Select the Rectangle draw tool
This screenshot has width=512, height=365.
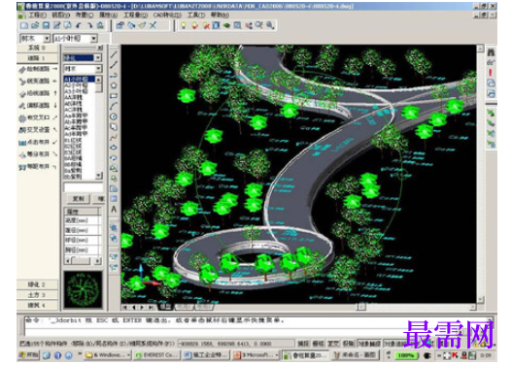click(114, 95)
